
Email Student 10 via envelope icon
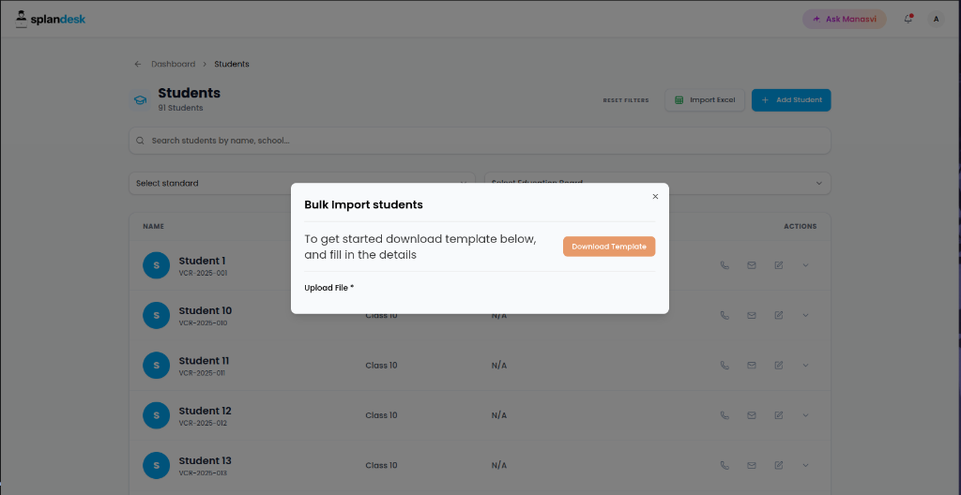[x=752, y=315]
